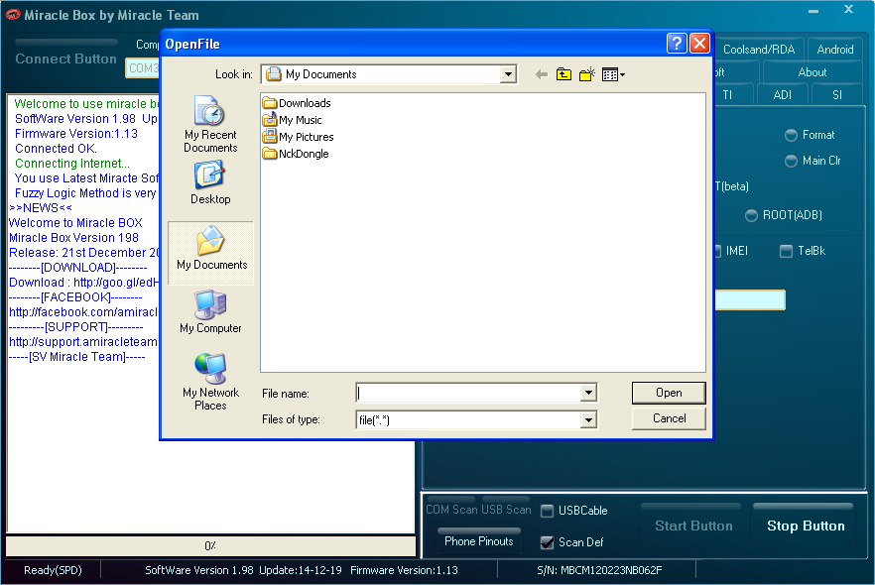Click the 'Miracle Box Version 198' log line

click(x=73, y=238)
